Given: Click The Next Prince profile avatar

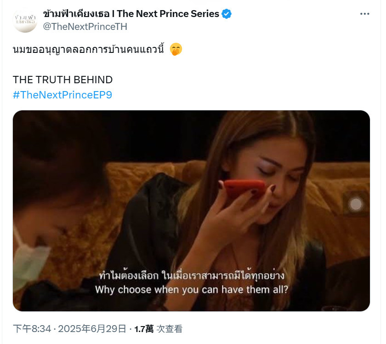Looking at the screenshot, I should pyautogui.click(x=25, y=20).
